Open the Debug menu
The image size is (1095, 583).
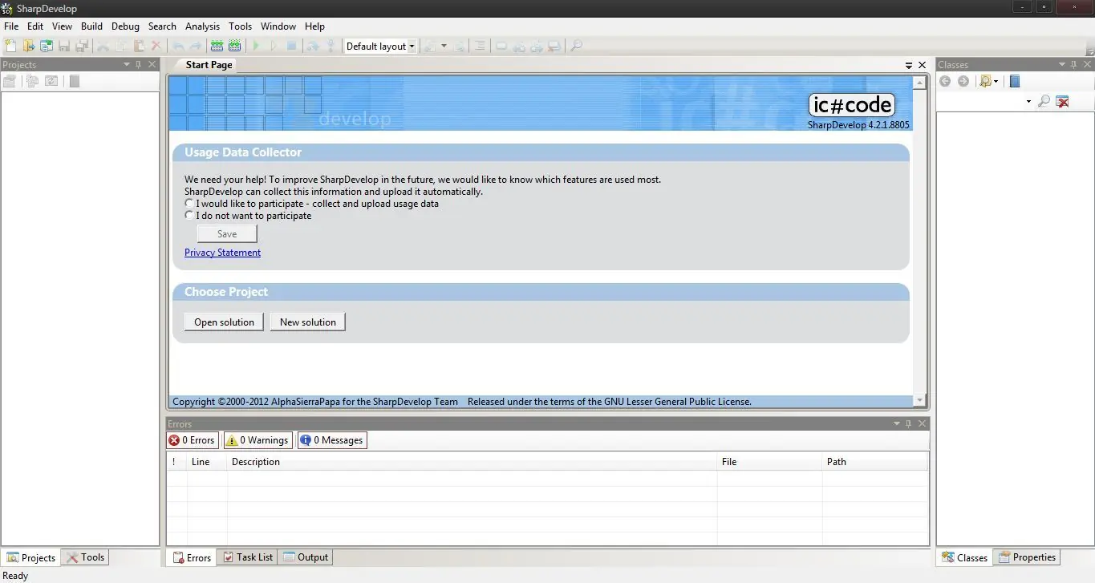125,26
